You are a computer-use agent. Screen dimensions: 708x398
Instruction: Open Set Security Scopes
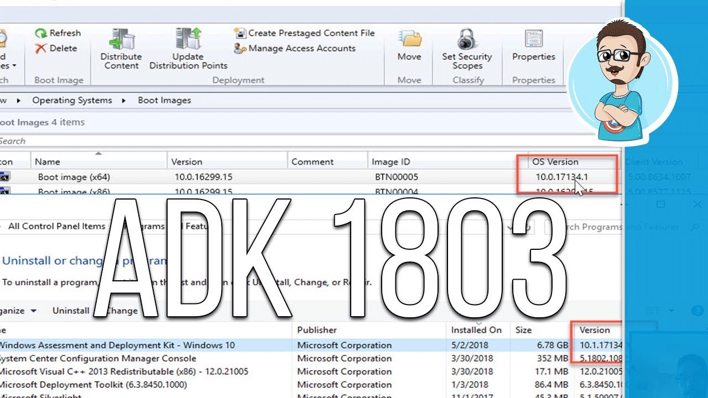click(467, 49)
